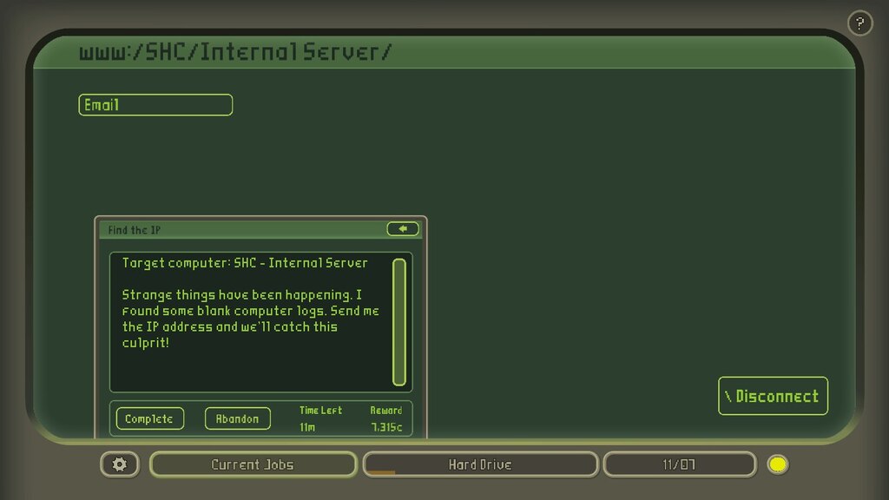
Task: Click the 11m time remaining value
Action: (307, 427)
